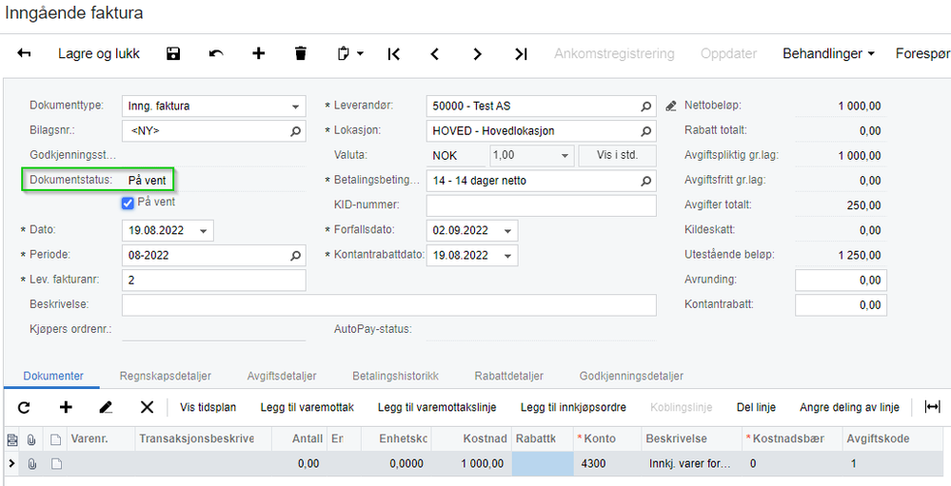Click the KID-nummer input field
The width and height of the screenshot is (951, 486).
(541, 205)
